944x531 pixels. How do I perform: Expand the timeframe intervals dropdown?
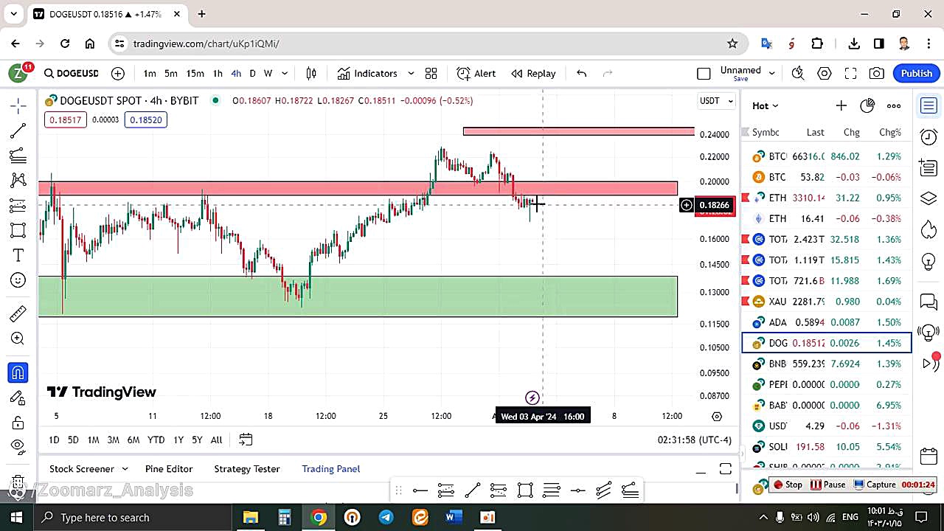tap(285, 73)
